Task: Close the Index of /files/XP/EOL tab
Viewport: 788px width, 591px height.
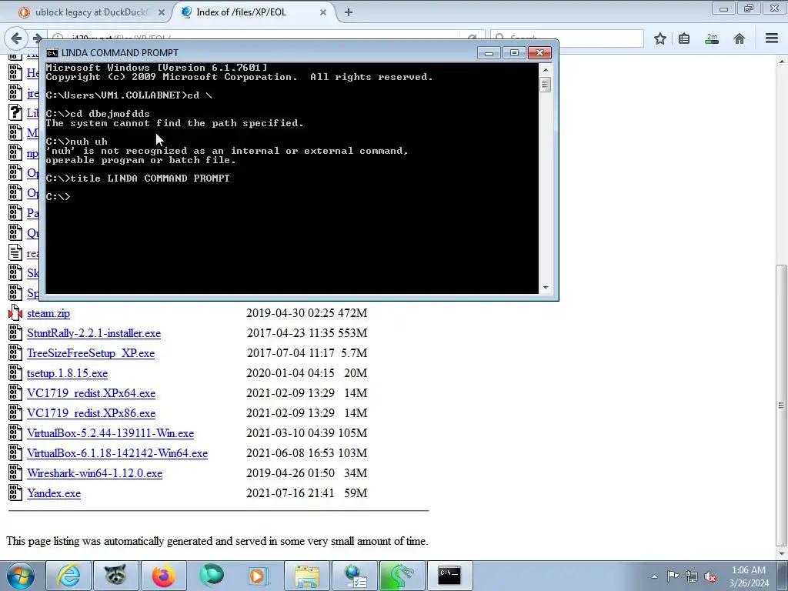Action: pos(323,12)
